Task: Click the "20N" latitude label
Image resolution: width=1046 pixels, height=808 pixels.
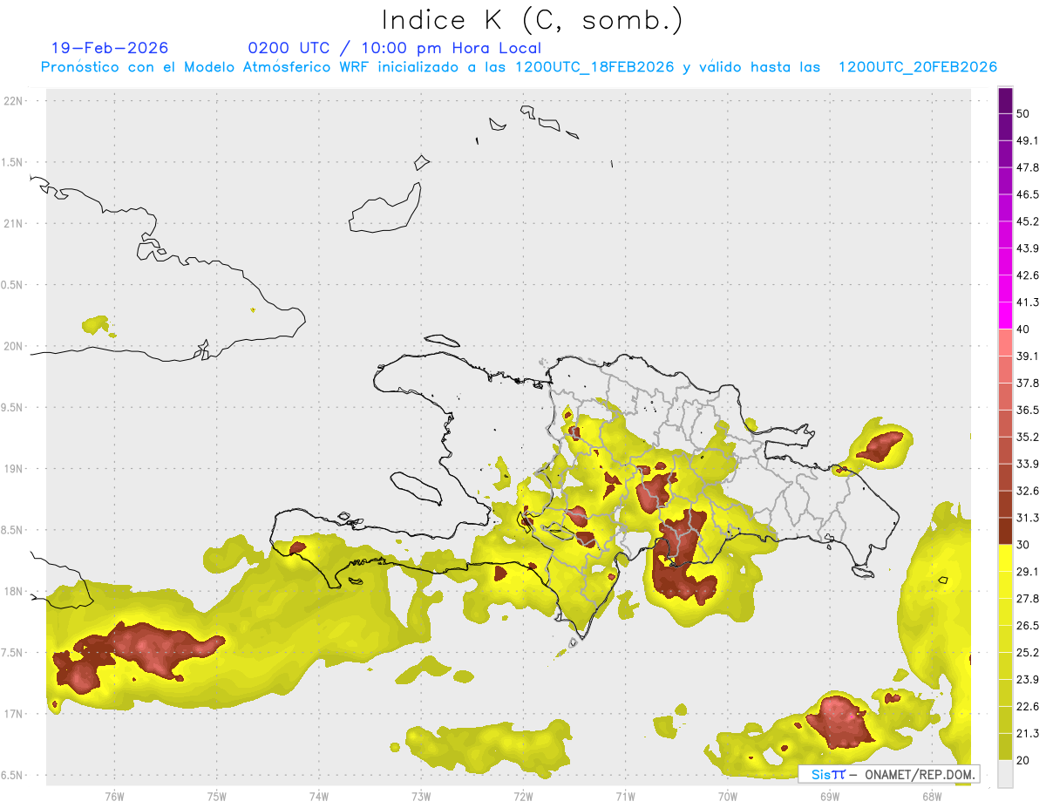Action: pyautogui.click(x=15, y=346)
